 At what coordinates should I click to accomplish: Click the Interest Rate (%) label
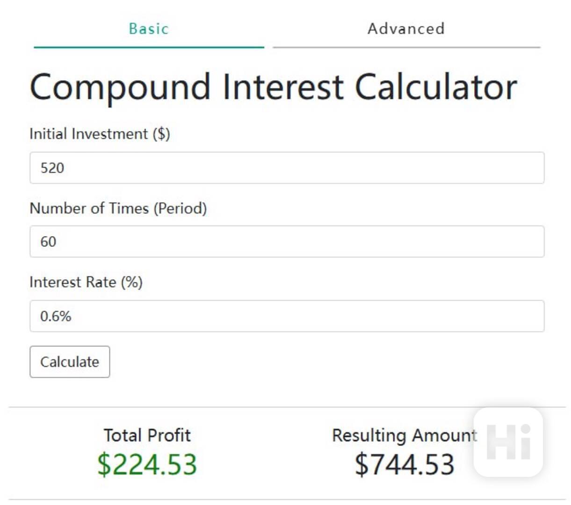[x=86, y=282]
